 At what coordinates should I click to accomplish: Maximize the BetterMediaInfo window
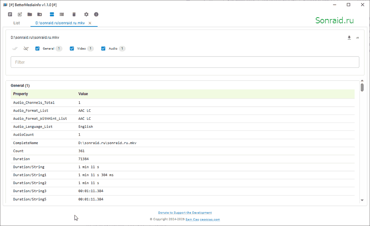pyautogui.click(x=348, y=5)
